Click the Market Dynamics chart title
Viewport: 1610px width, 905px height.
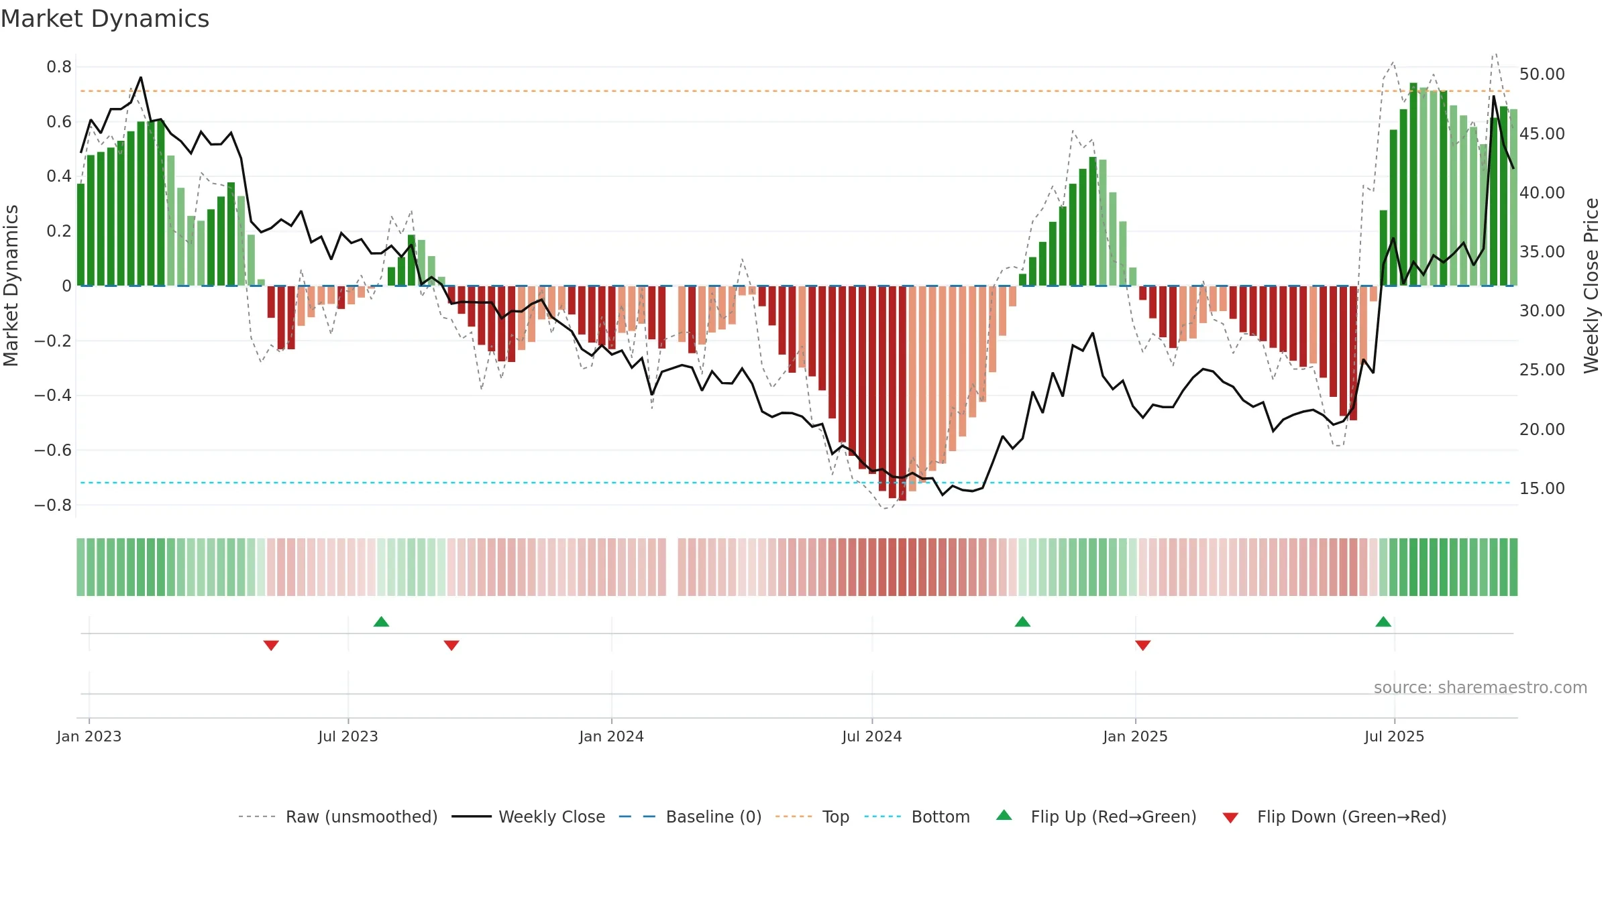[105, 19]
